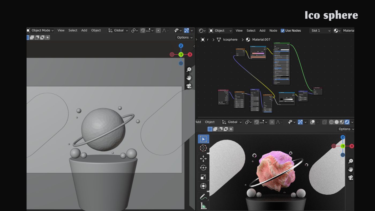
Task: Open the Node menu in node editor
Action: click(x=273, y=31)
